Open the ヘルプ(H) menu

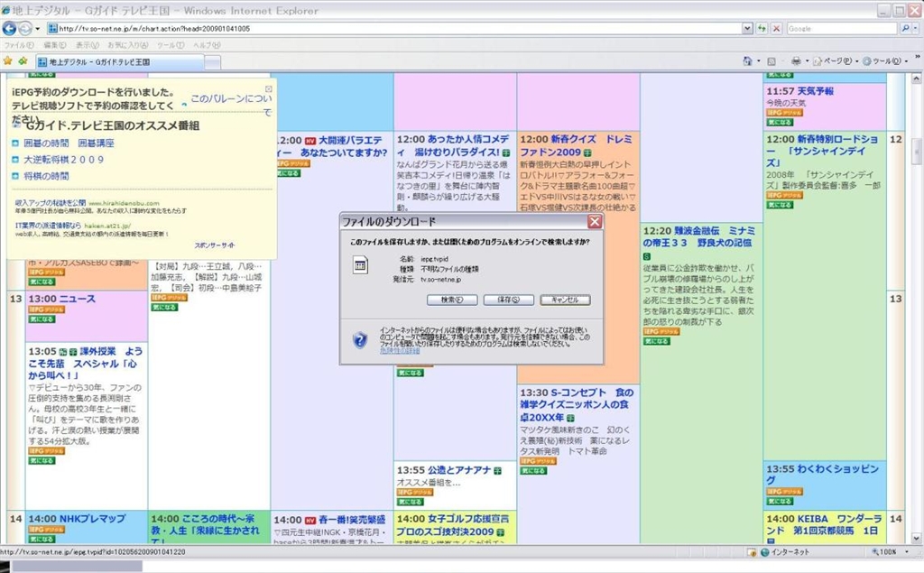coord(207,45)
